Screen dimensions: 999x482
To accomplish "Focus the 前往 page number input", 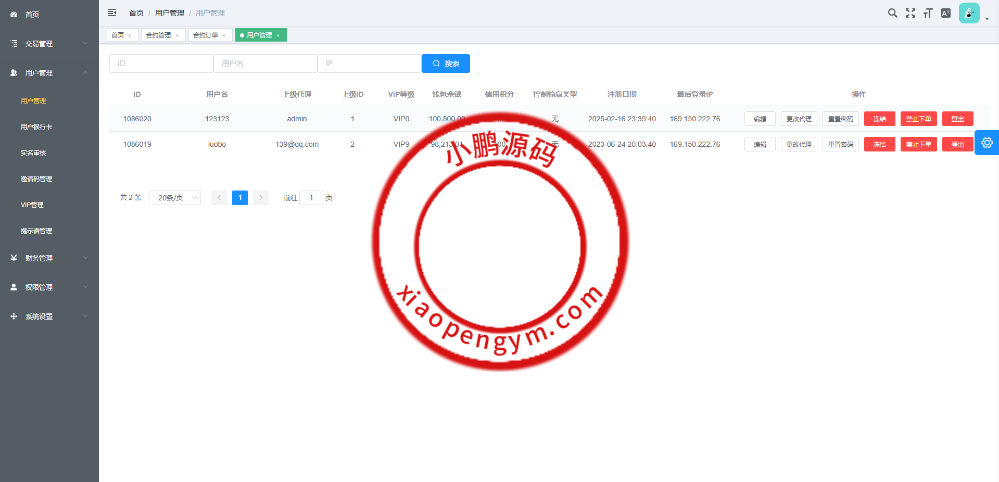I will 311,198.
